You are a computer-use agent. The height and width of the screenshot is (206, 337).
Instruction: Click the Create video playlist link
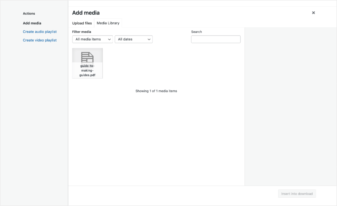tap(40, 40)
